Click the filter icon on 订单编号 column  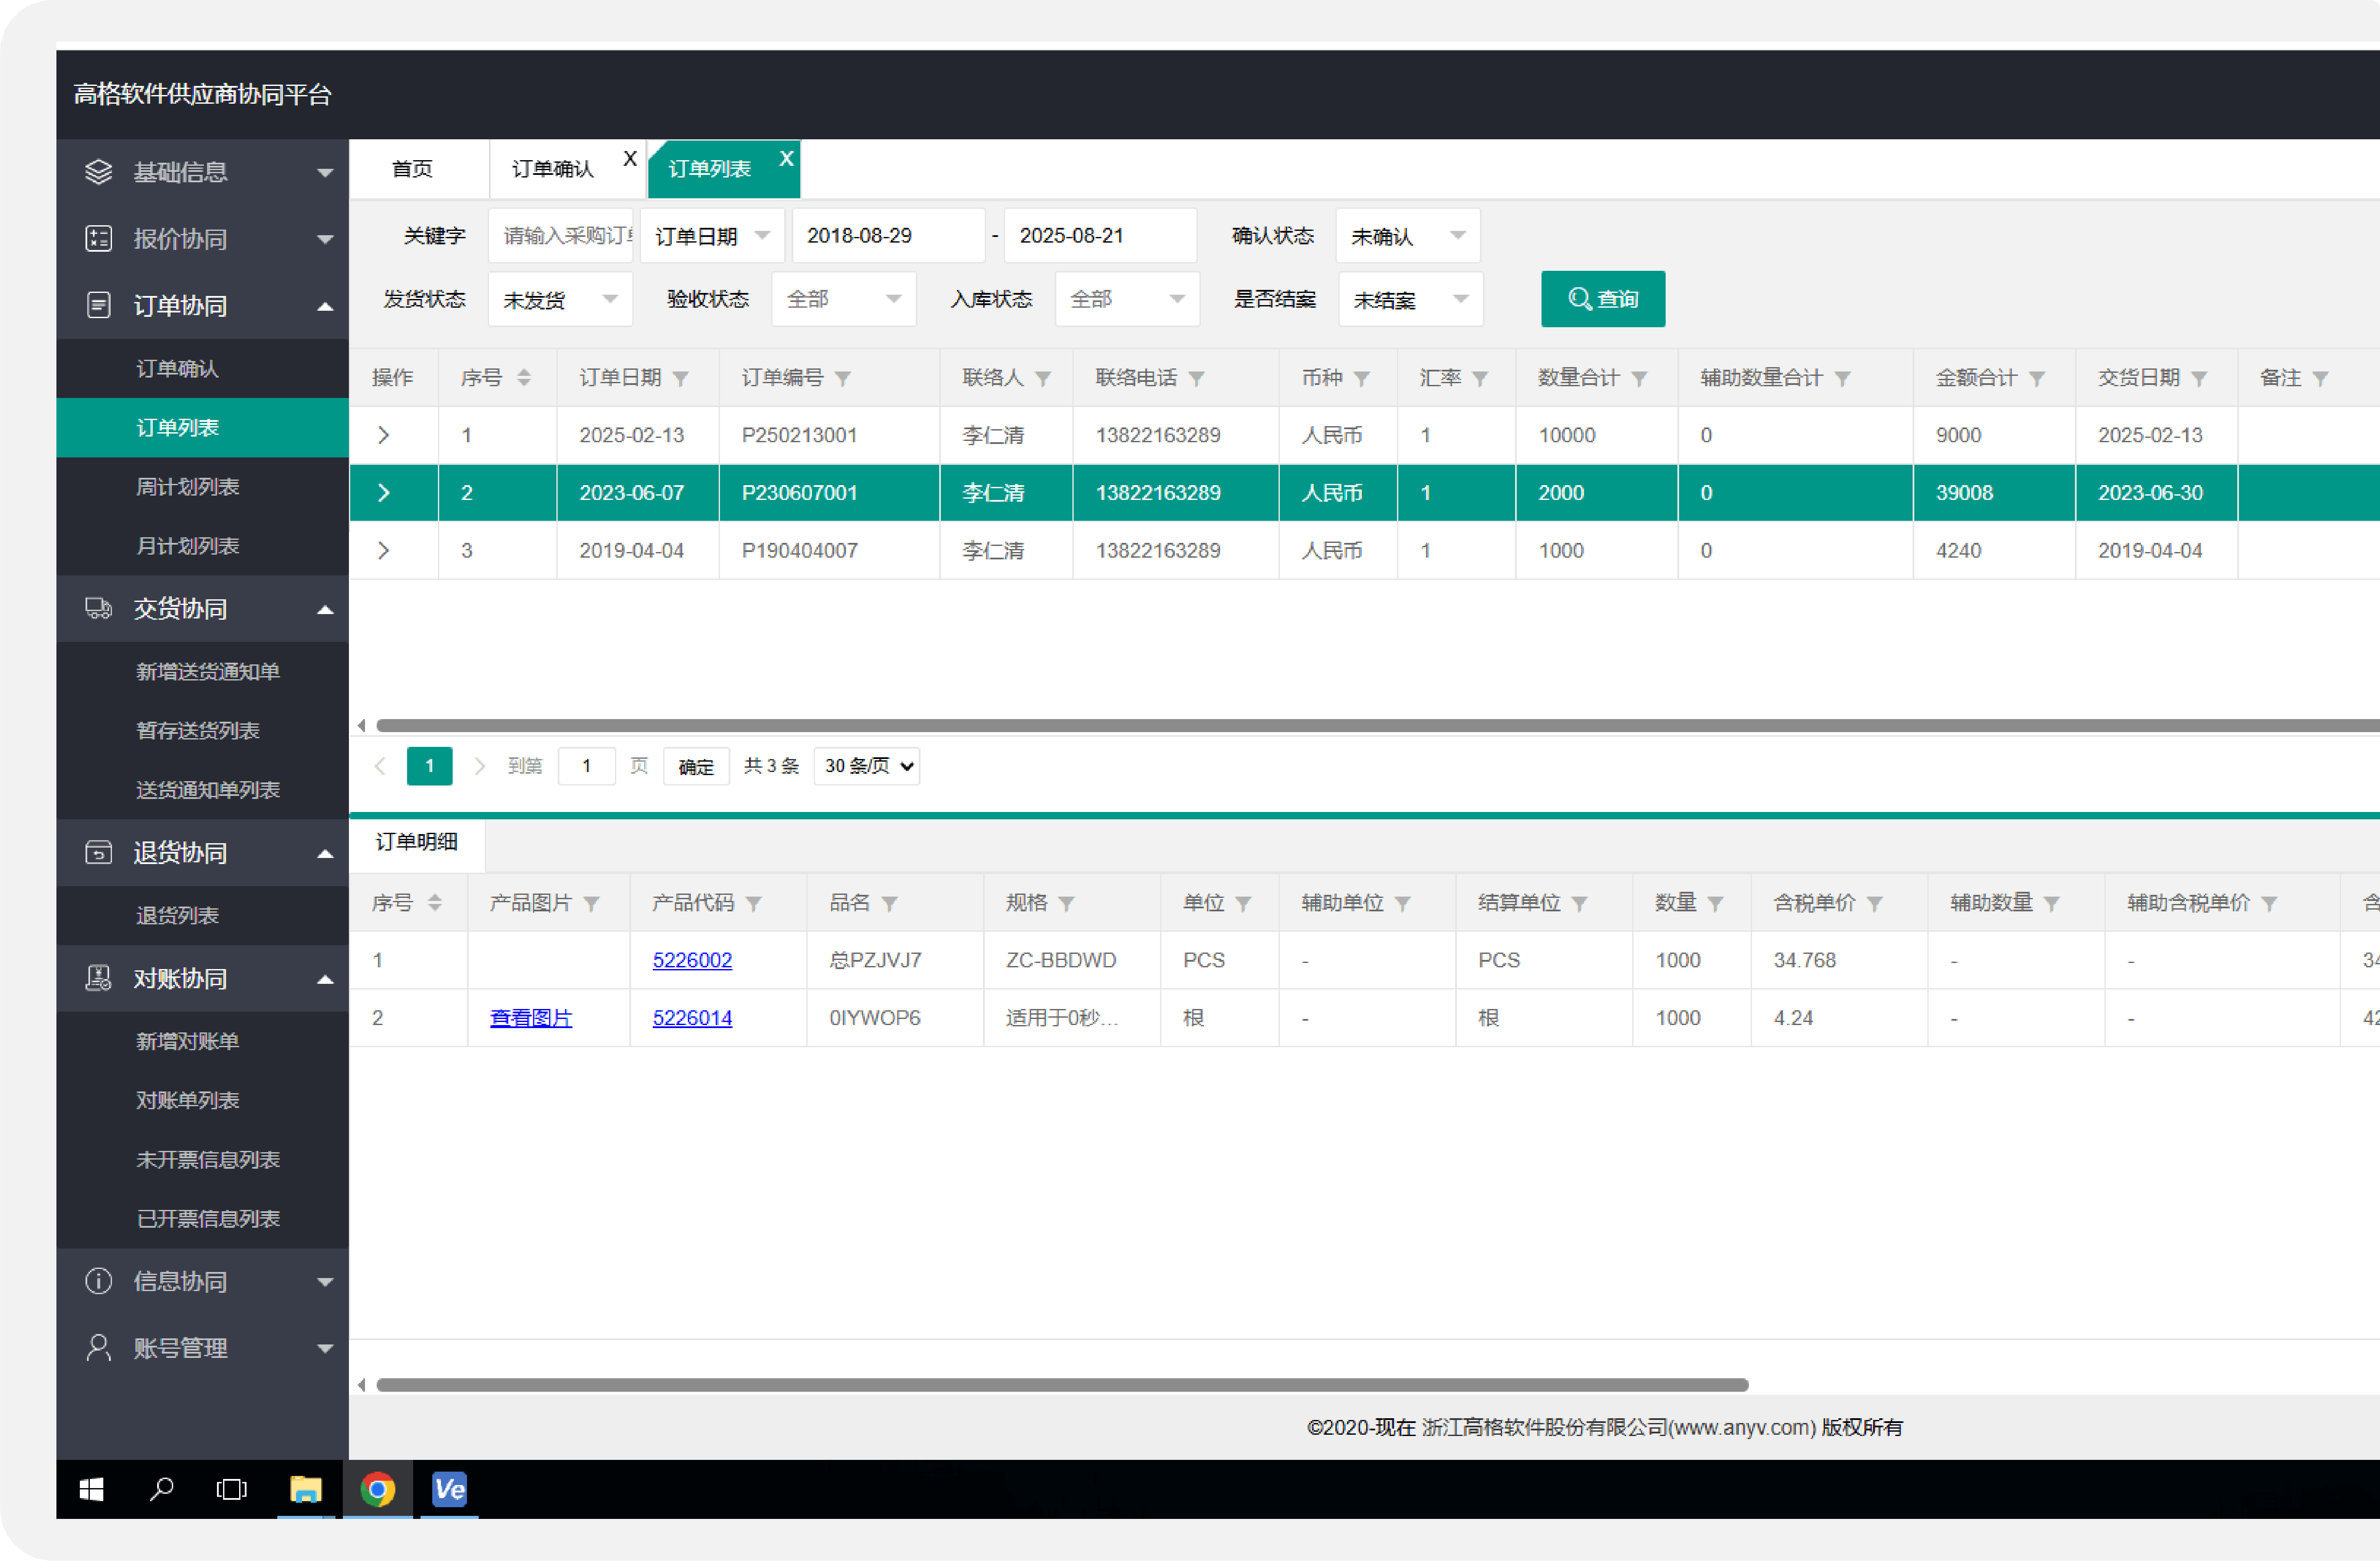843,379
